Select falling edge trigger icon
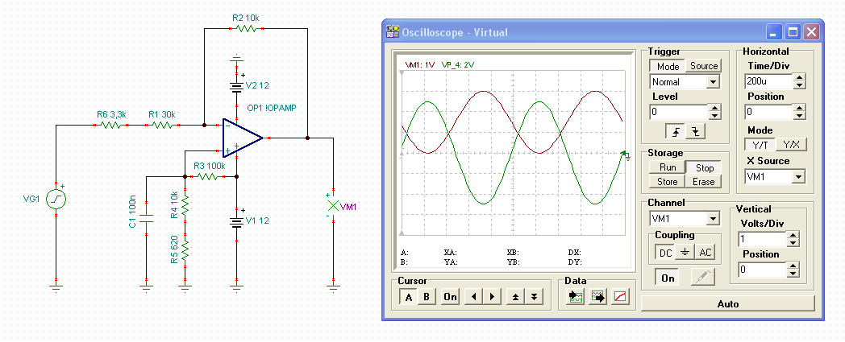 coord(693,131)
